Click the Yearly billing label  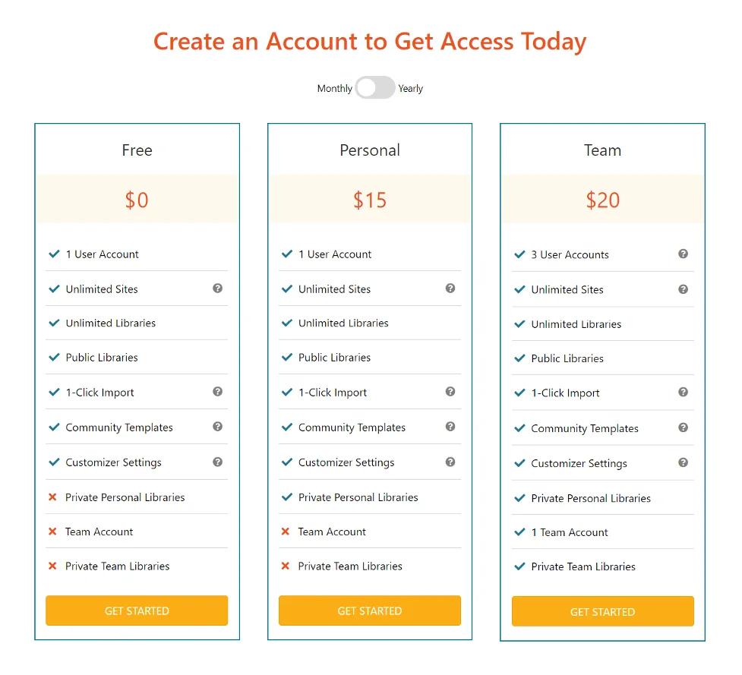pos(410,88)
